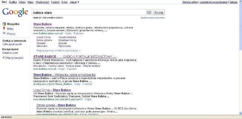
Task: Open Kopia for the babice-stare.waw.pl result
Action: click(x=68, y=33)
